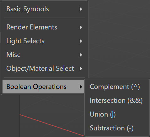The height and width of the screenshot is (137, 150).
Task: Choose Object/Material Select menu entry
Action: coord(43,69)
